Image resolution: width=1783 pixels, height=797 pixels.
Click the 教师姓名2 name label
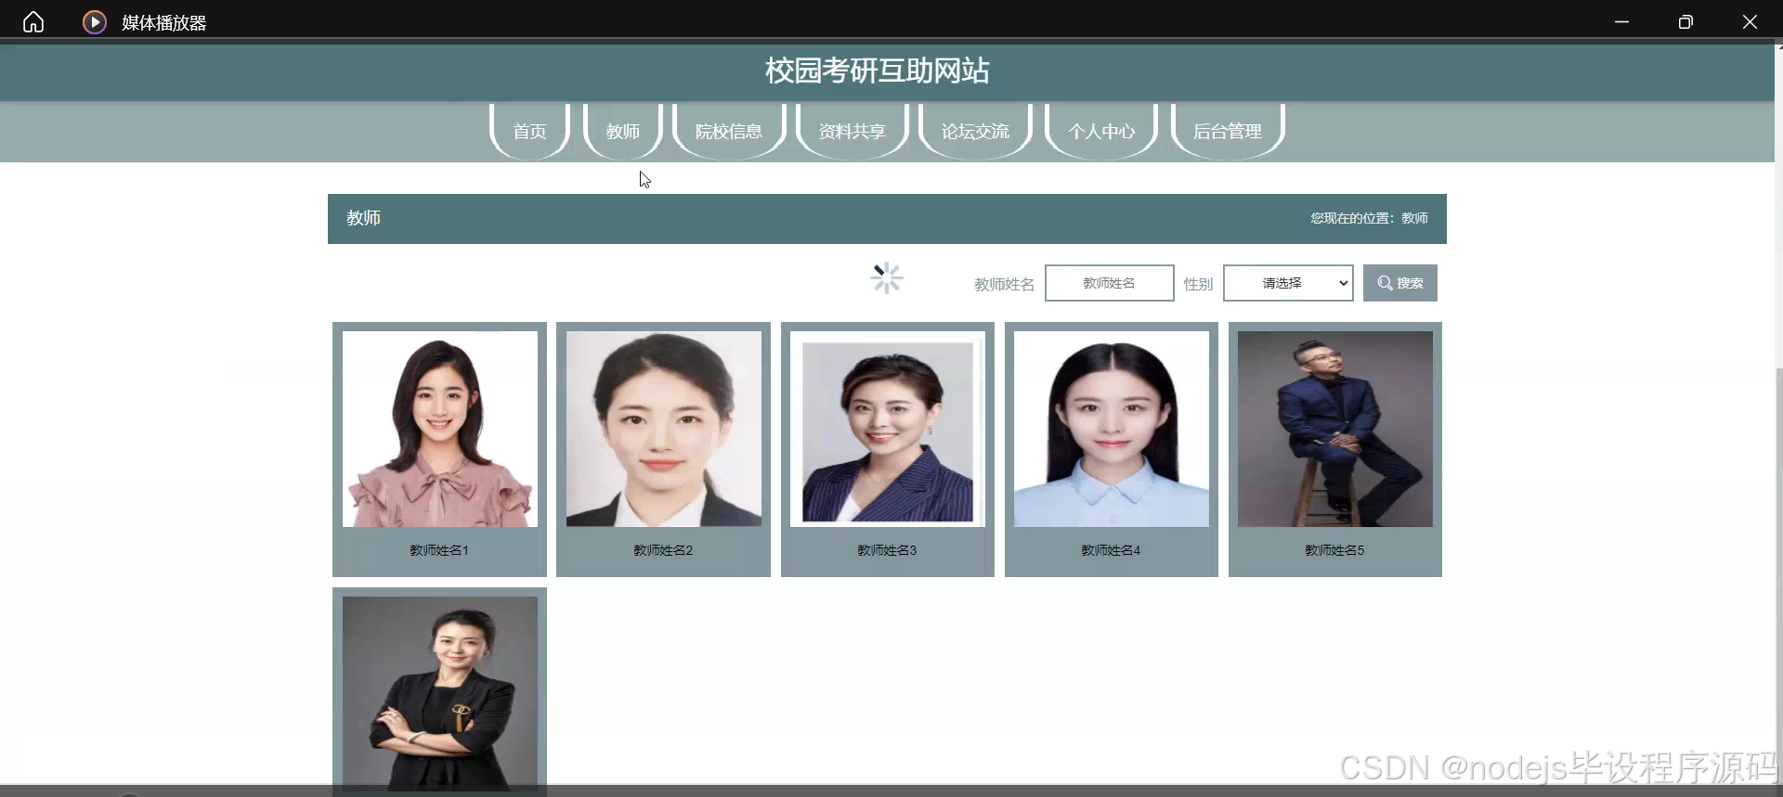click(663, 550)
